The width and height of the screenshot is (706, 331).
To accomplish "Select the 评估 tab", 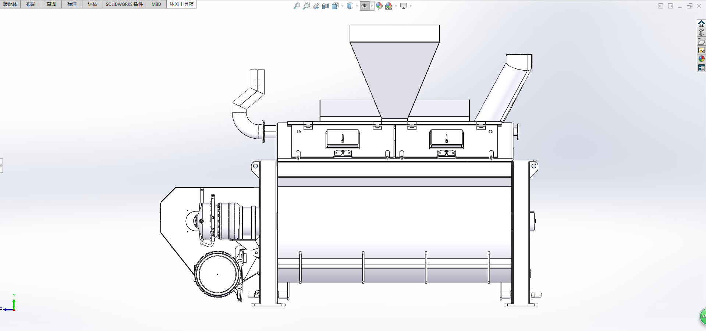I will coord(93,4).
